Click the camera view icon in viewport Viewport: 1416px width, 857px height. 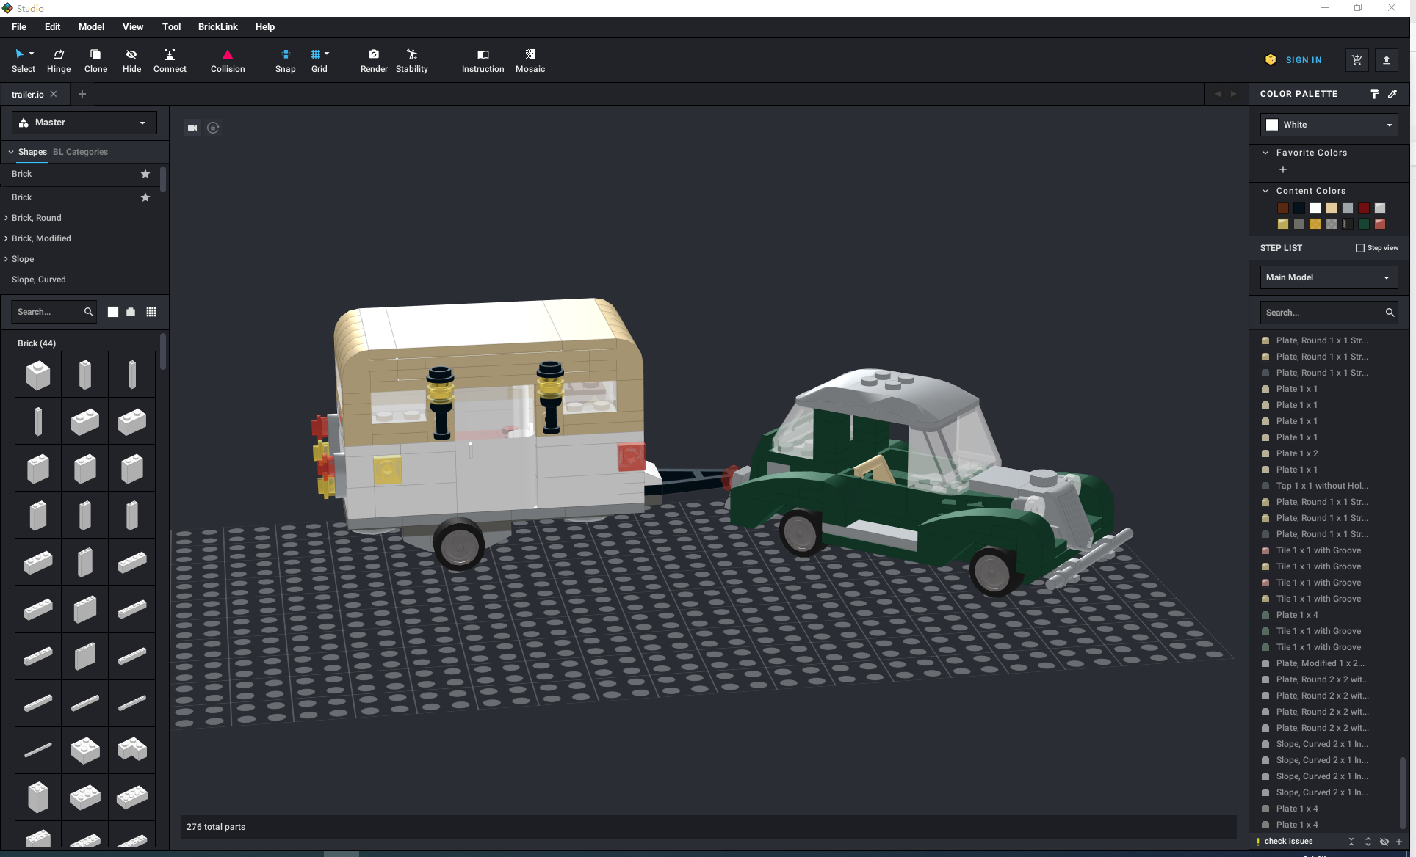(192, 128)
